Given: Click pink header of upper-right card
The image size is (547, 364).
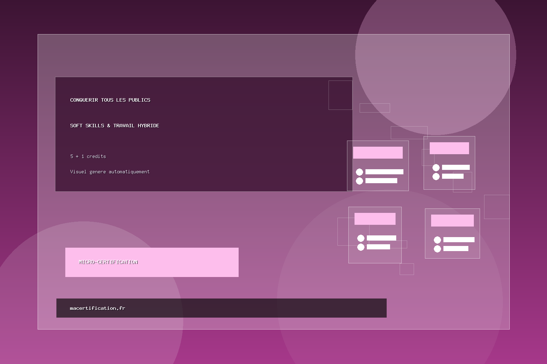Looking at the screenshot, I should [x=449, y=148].
